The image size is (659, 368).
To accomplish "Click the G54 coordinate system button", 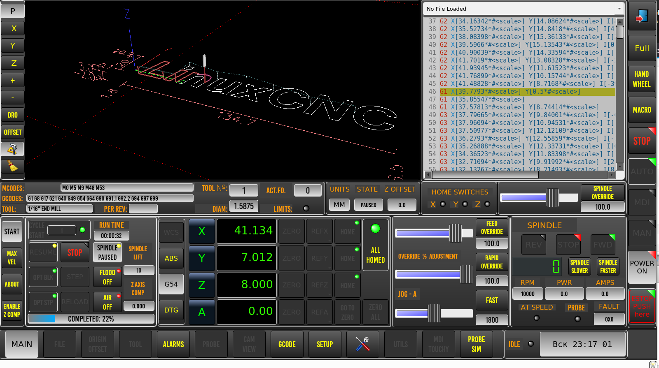I will pos(171,284).
